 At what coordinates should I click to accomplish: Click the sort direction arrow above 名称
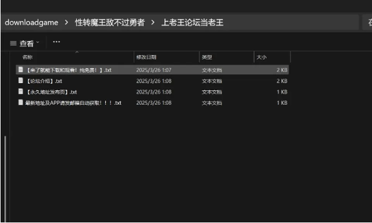(x=77, y=52)
